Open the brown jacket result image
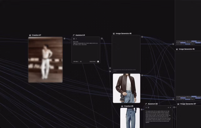The image size is (201, 128). [127, 88]
